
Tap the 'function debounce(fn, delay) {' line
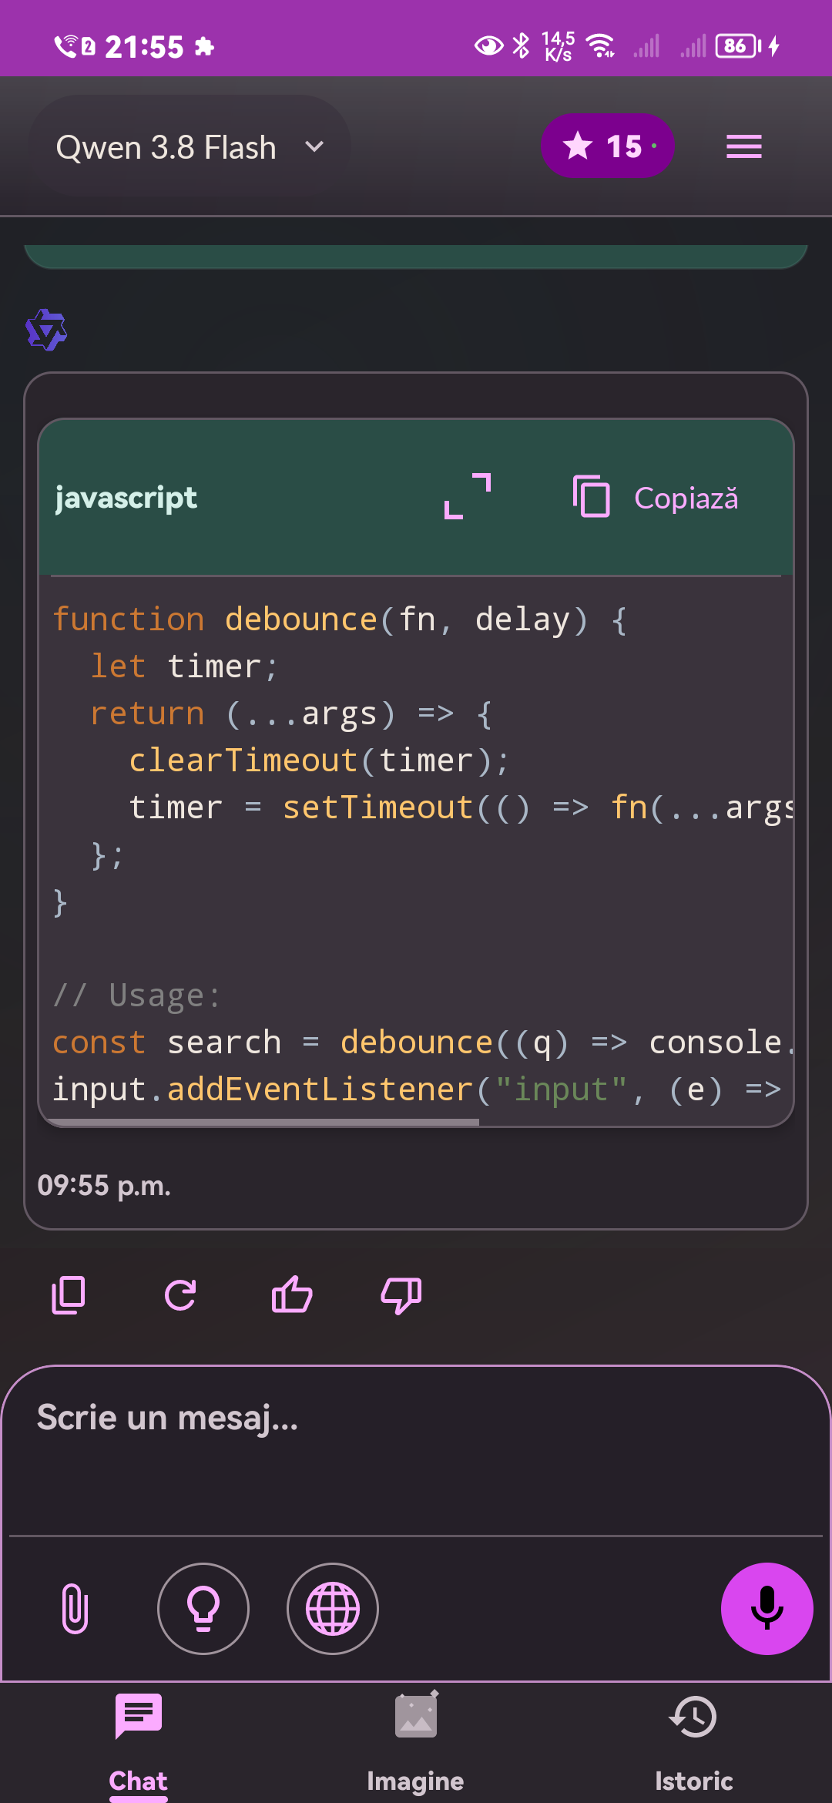[x=340, y=619]
